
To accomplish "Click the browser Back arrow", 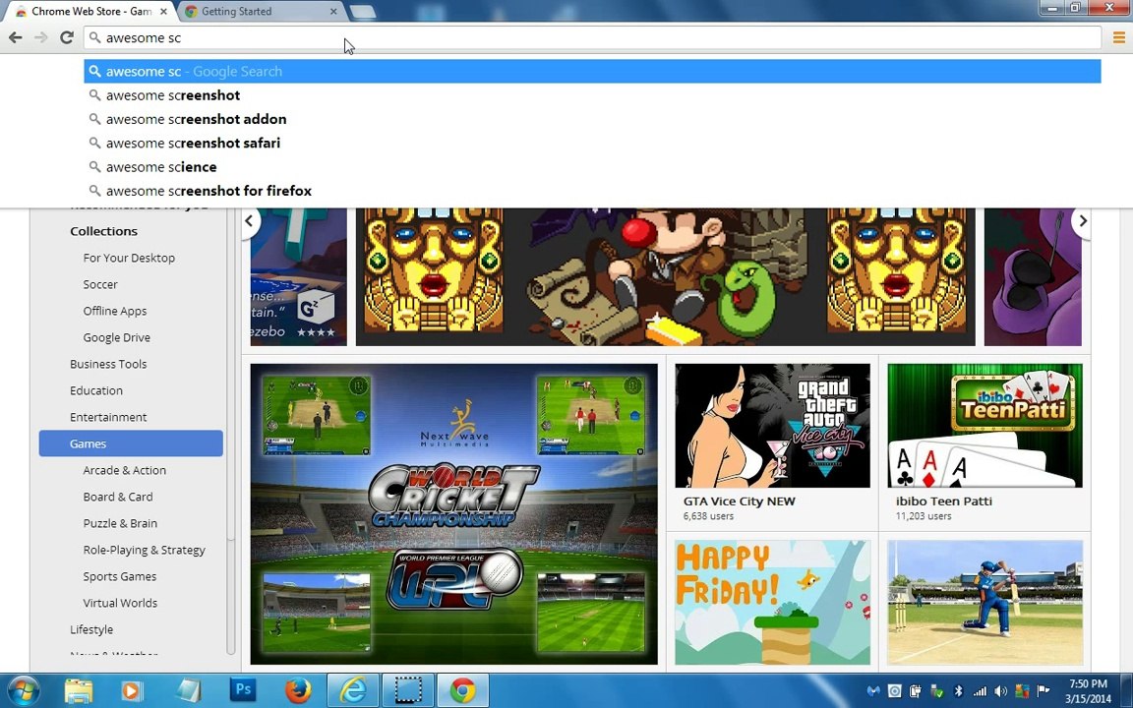I will (x=15, y=37).
